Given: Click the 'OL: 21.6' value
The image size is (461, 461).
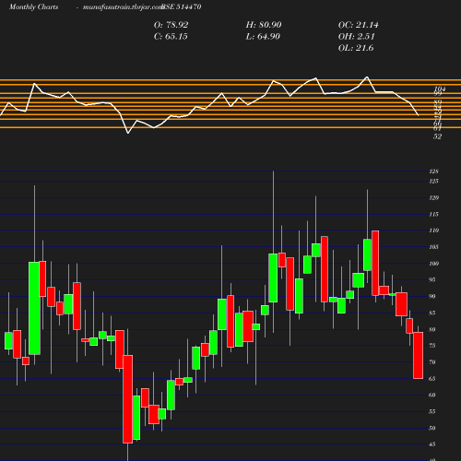Looking at the screenshot, I should click(356, 48).
